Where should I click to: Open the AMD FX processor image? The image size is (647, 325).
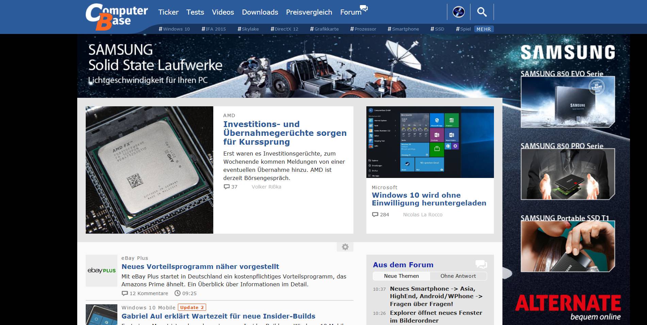point(149,170)
